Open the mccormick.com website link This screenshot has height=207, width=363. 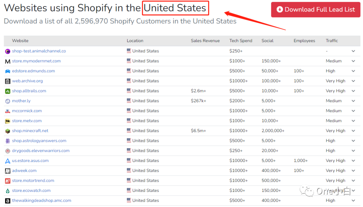pos(27,111)
